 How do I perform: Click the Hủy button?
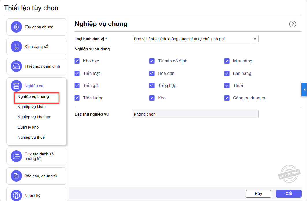pyautogui.click(x=258, y=193)
